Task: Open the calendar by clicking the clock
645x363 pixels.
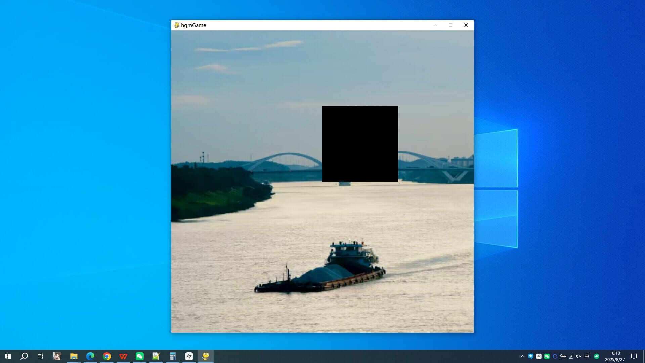Action: pyautogui.click(x=615, y=356)
